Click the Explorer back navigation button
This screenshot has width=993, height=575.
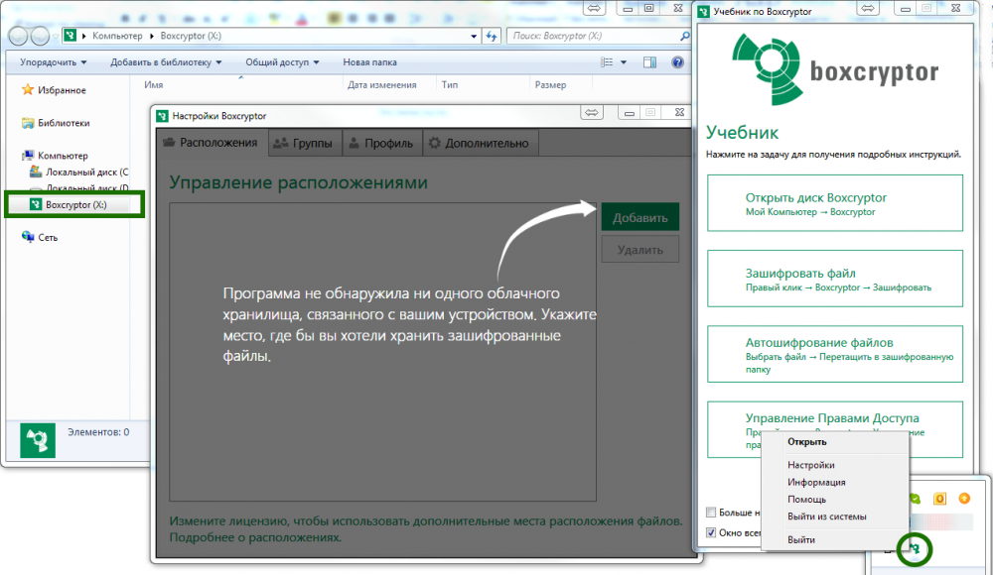coord(18,36)
